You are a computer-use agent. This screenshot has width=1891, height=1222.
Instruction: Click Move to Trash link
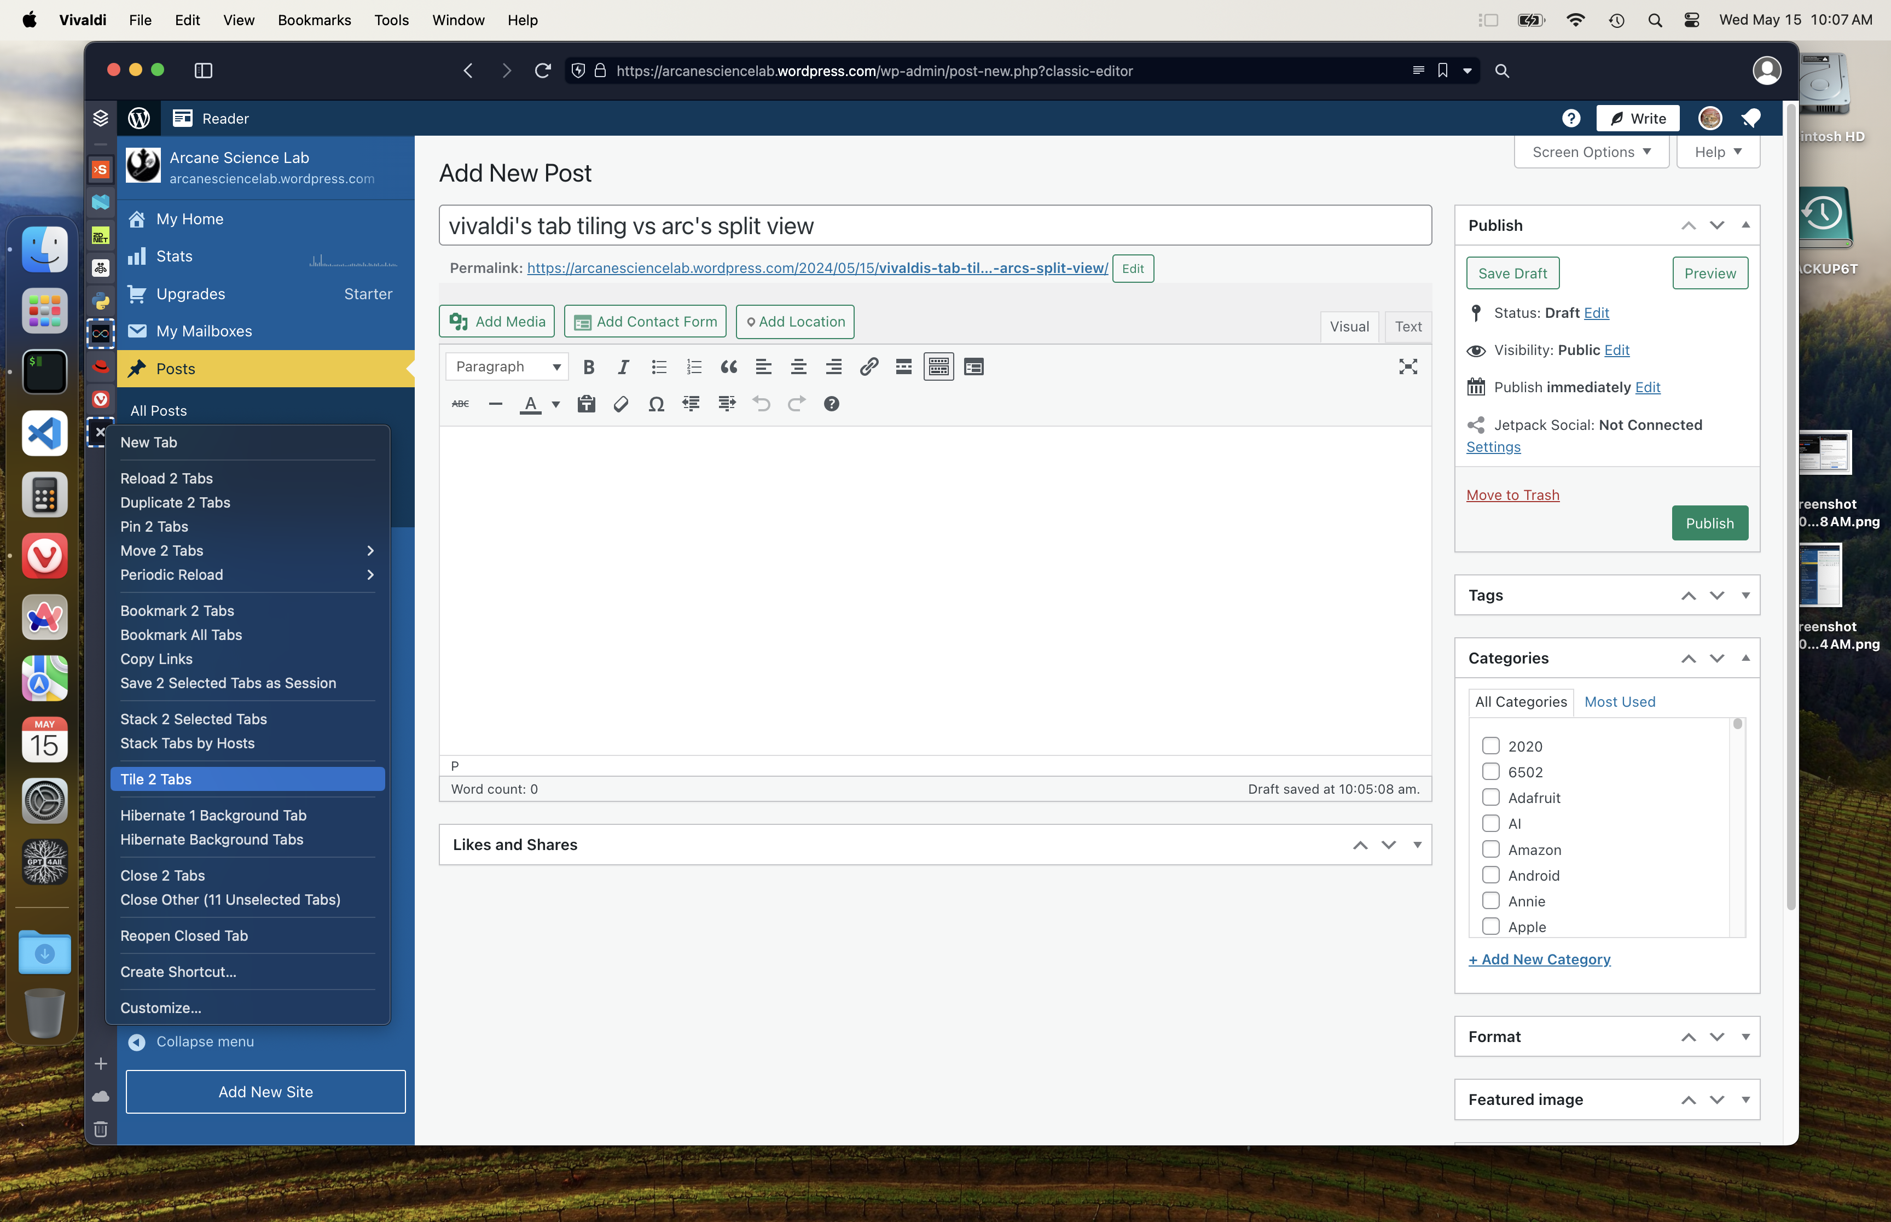point(1512,495)
